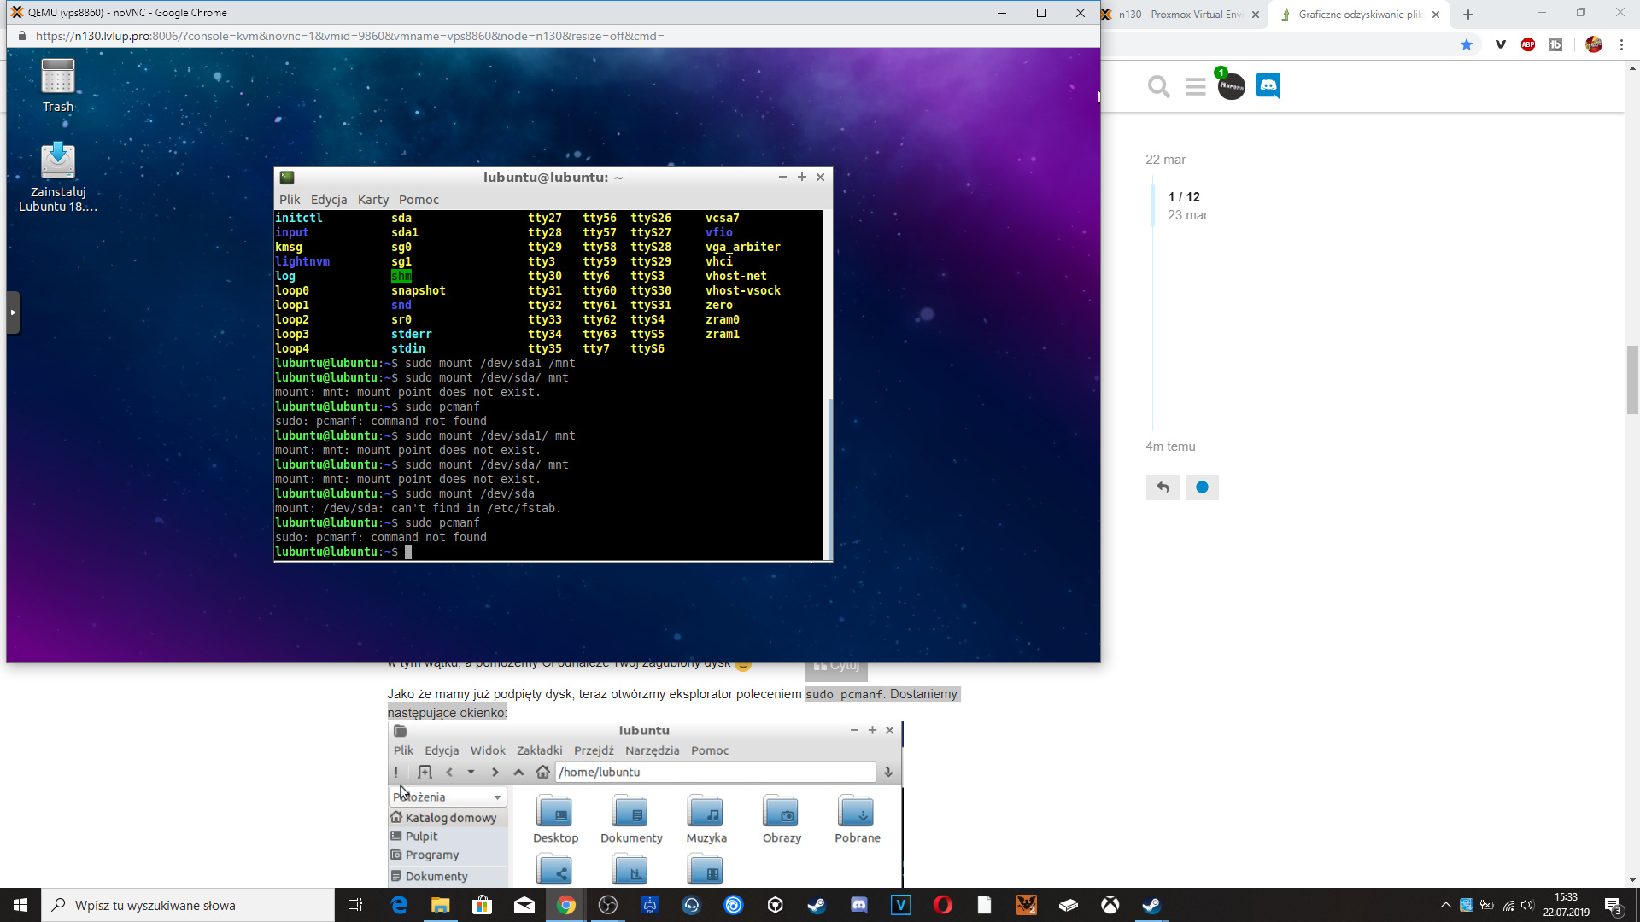Open a new Chrome tab with plus button
Screen dimensions: 1640x922
click(x=1468, y=15)
